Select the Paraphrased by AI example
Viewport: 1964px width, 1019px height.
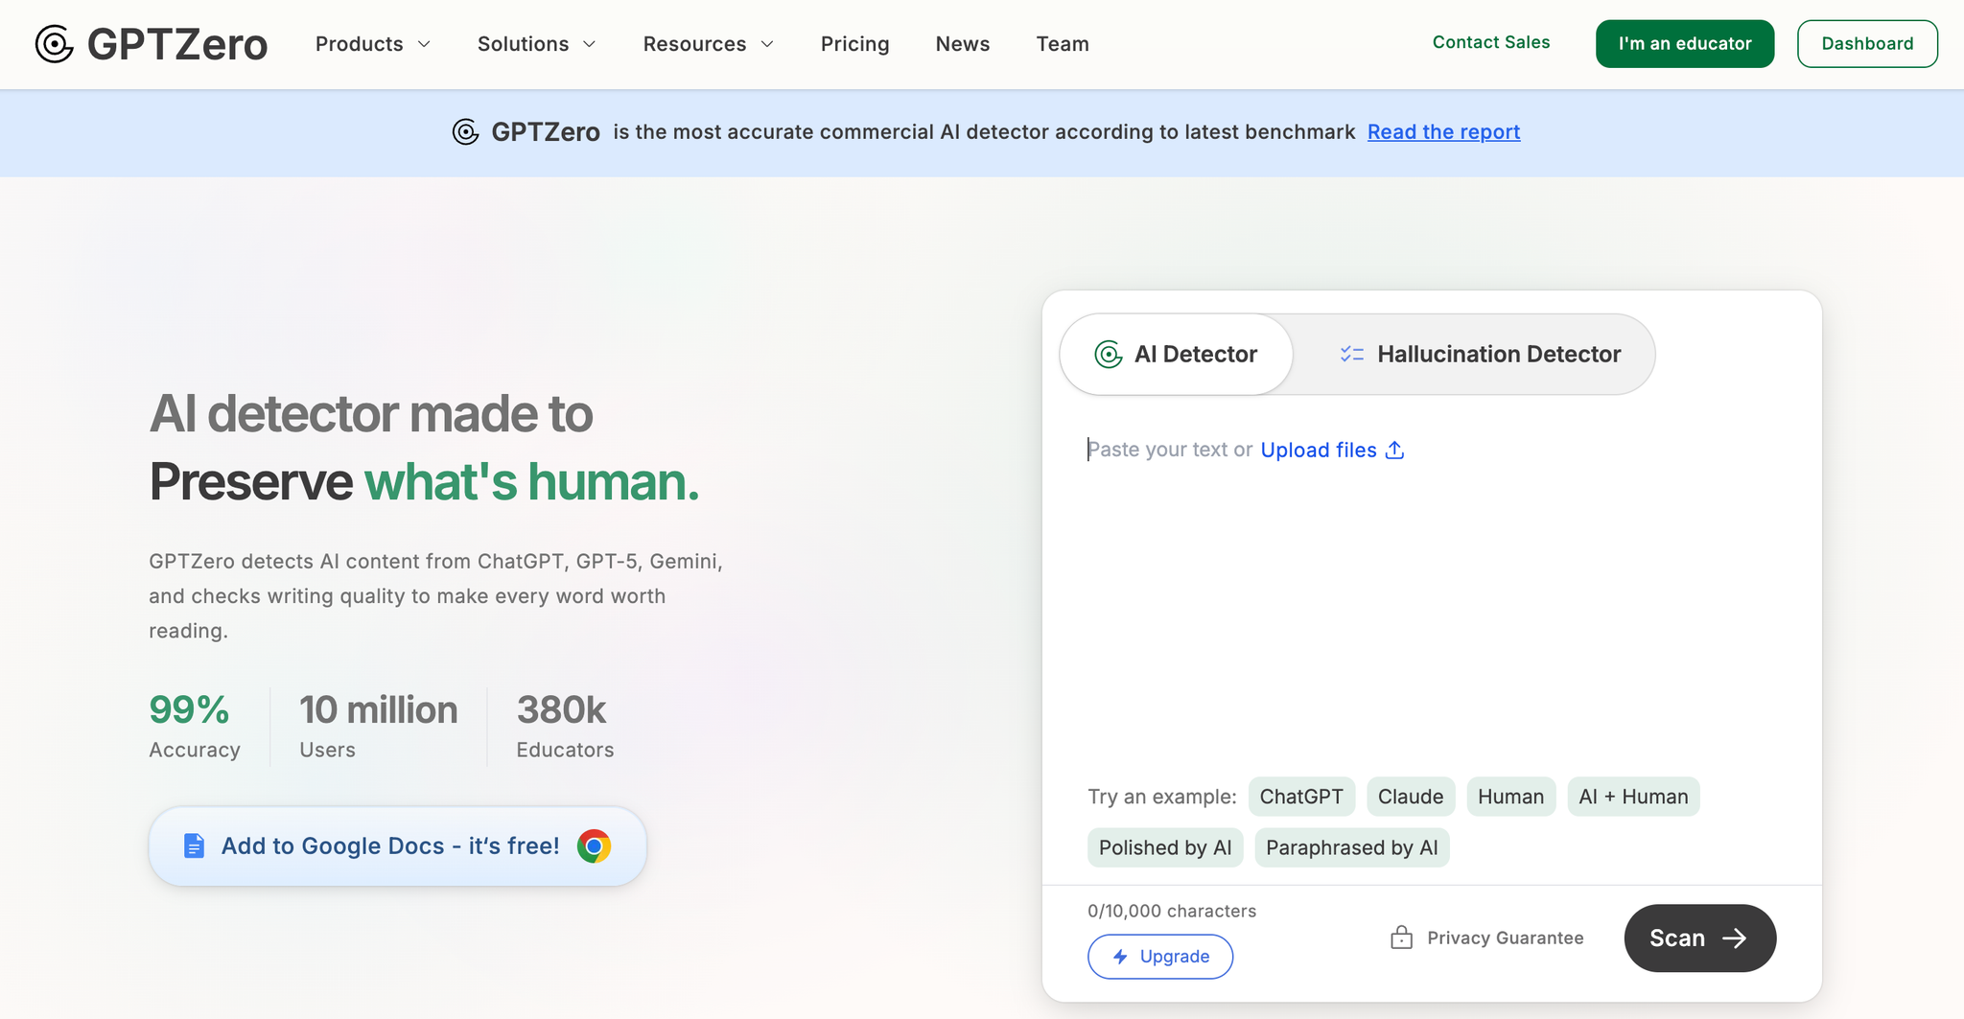1352,847
